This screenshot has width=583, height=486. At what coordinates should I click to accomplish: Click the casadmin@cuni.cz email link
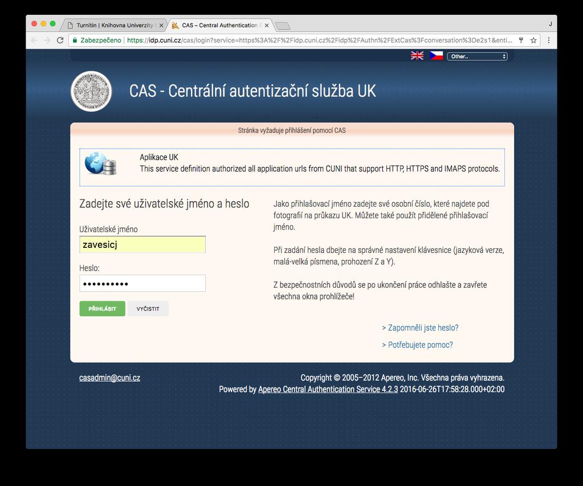coord(109,377)
